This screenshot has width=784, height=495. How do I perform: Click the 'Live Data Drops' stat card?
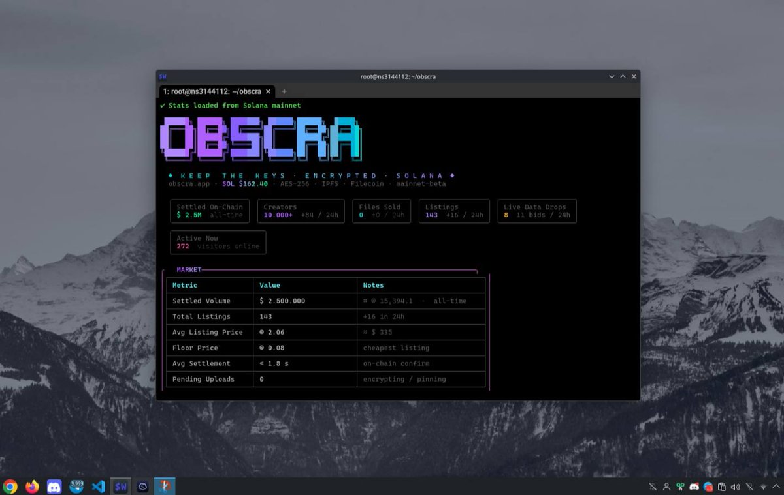coord(537,211)
